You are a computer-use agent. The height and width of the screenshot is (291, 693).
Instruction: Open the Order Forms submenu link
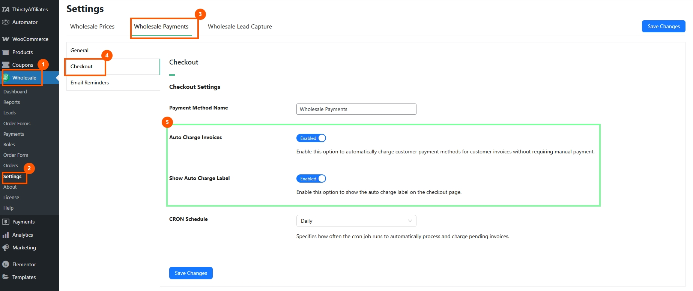(17, 123)
